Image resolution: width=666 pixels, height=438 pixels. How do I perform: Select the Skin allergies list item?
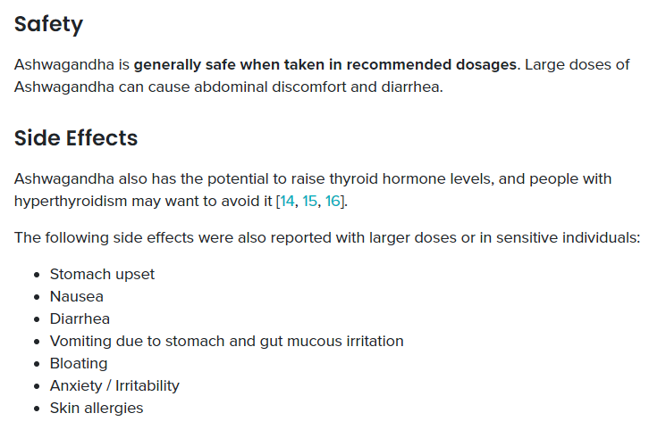tap(97, 409)
